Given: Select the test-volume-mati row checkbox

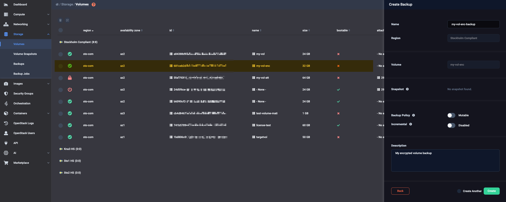Looking at the screenshot, I should 60,113.
